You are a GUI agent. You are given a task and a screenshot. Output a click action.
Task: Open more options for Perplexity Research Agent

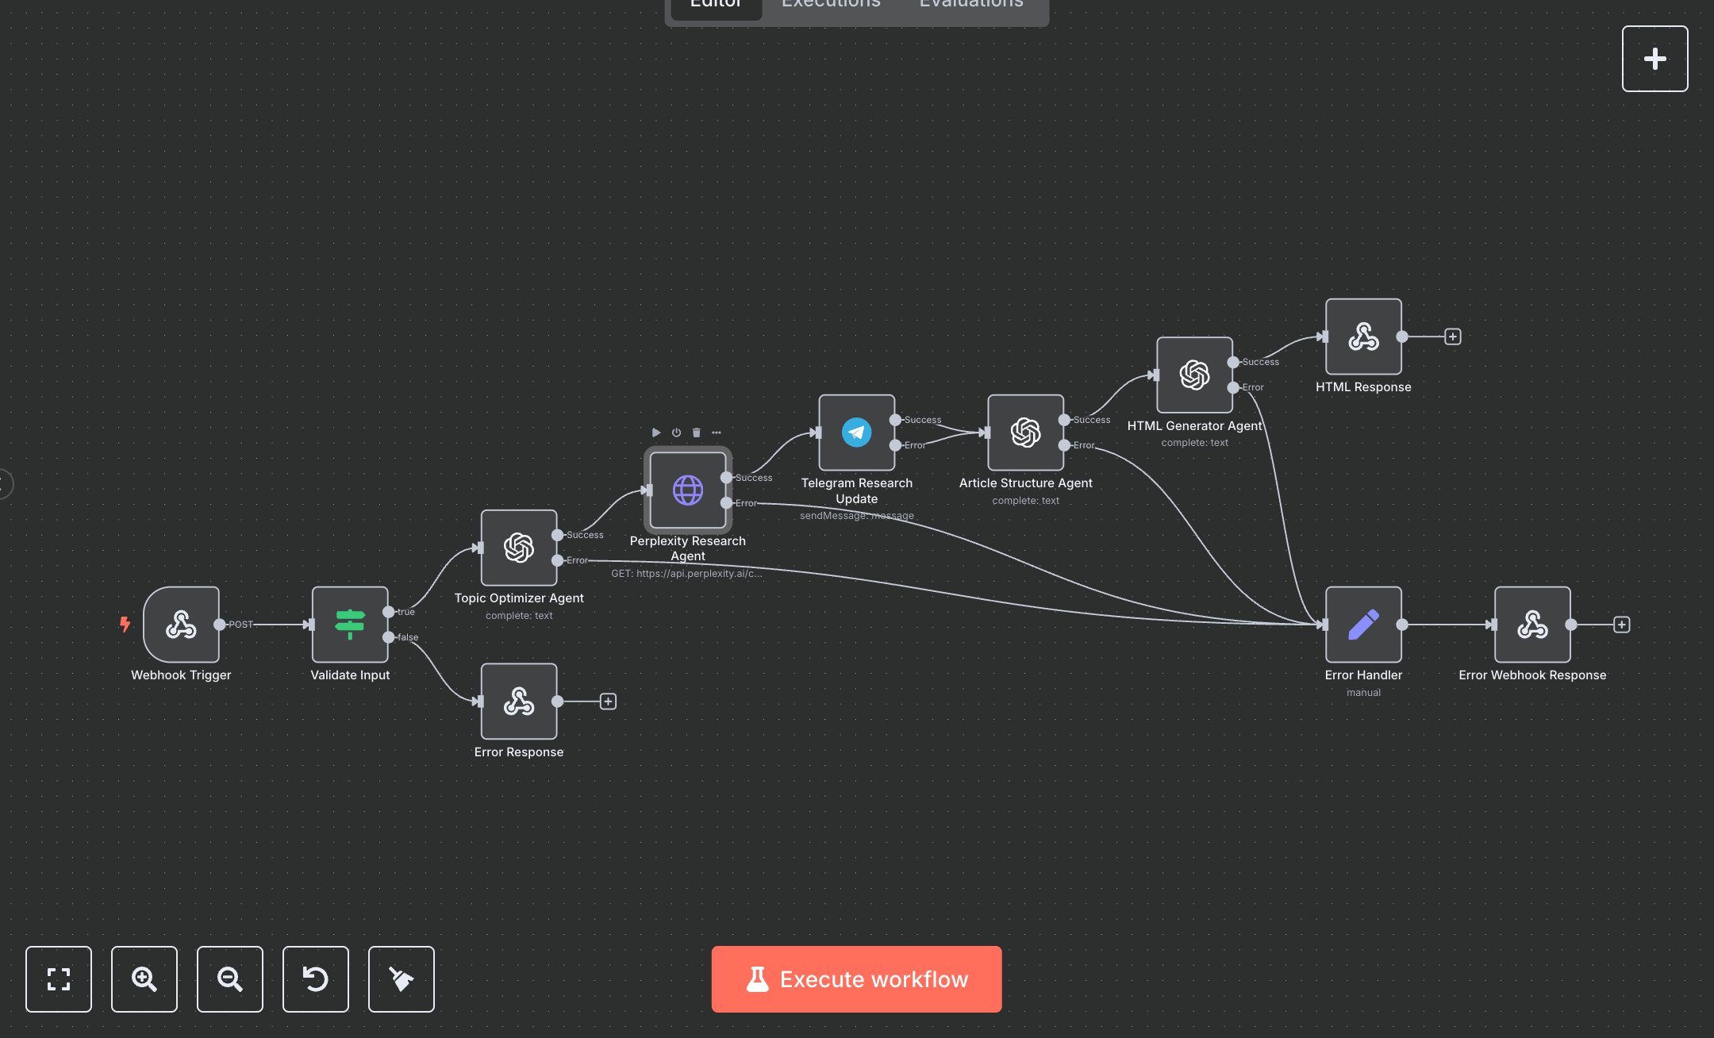(716, 432)
